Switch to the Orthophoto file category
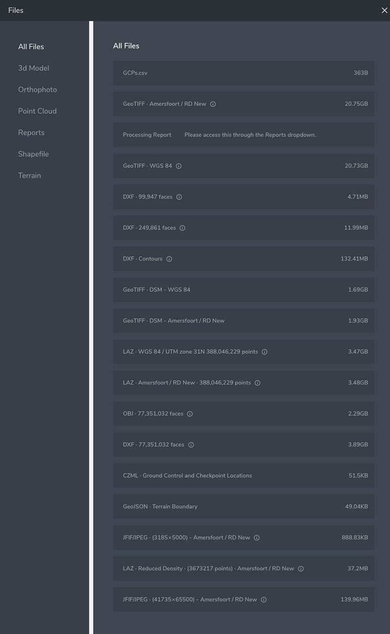390x634 pixels. (38, 90)
